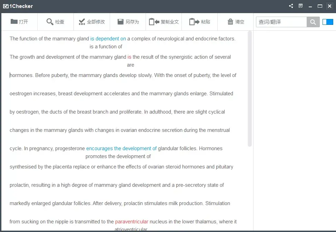336x232 pixels.
Task: Open the feedback note icon in title bar
Action: 301,6
